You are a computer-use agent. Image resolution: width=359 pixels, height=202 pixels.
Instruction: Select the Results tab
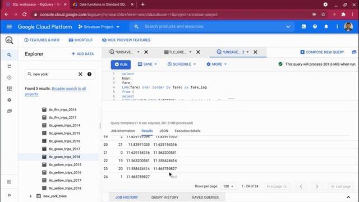point(147,131)
